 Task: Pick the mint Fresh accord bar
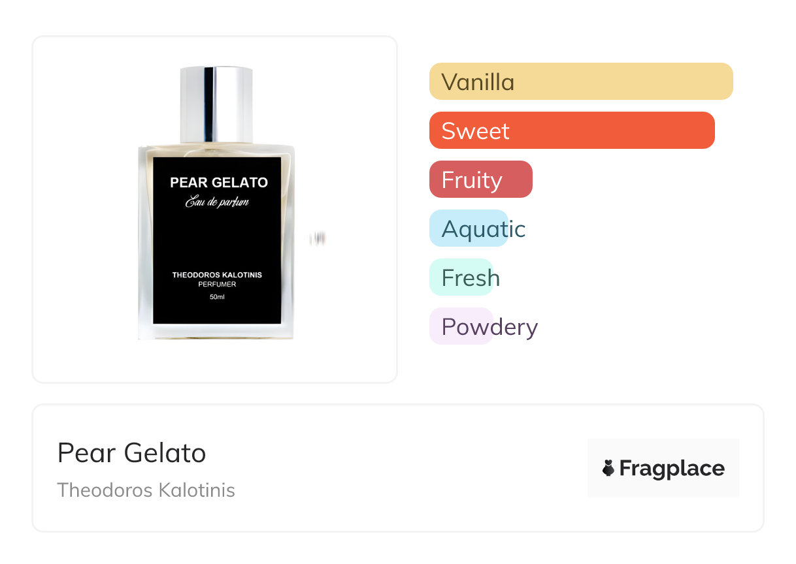tap(461, 277)
